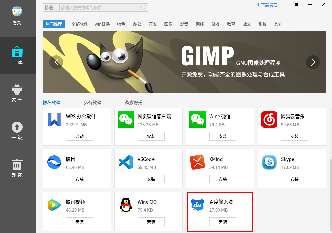Open the 卸载 uninstall trash icon
The width and height of the screenshot is (332, 233).
pos(17,165)
